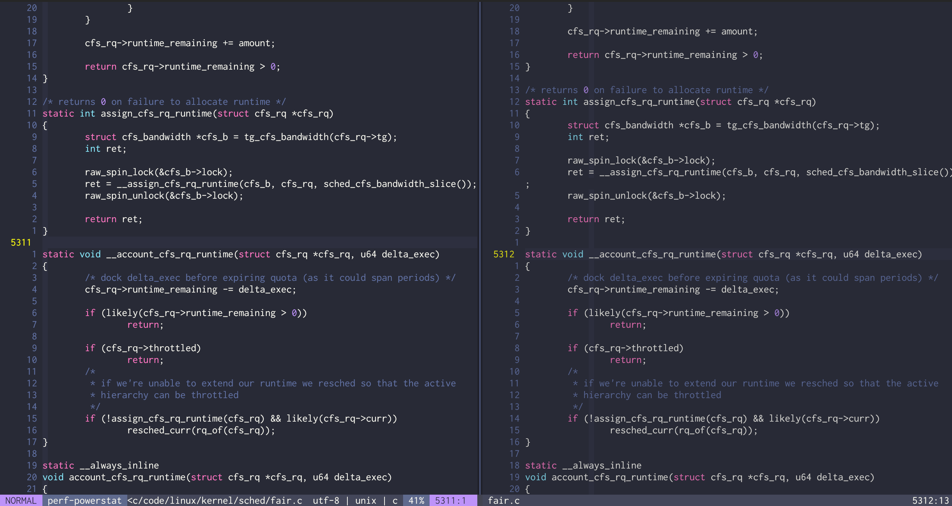Click 'int ret;' declaration in right pane
952x506 pixels.
click(x=588, y=137)
